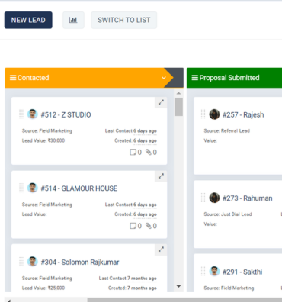Create a new lead with NEW LEAD
This screenshot has width=282, height=306.
28,20
